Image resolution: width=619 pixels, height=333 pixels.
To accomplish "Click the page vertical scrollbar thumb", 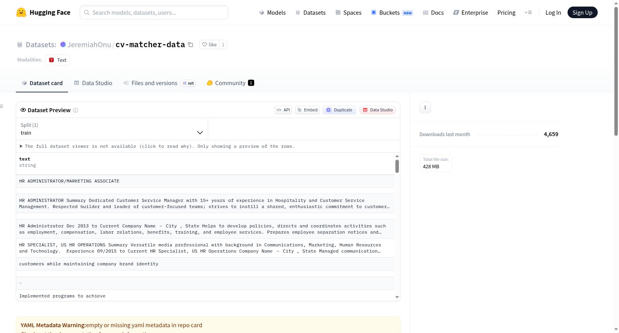I will click(616, 71).
